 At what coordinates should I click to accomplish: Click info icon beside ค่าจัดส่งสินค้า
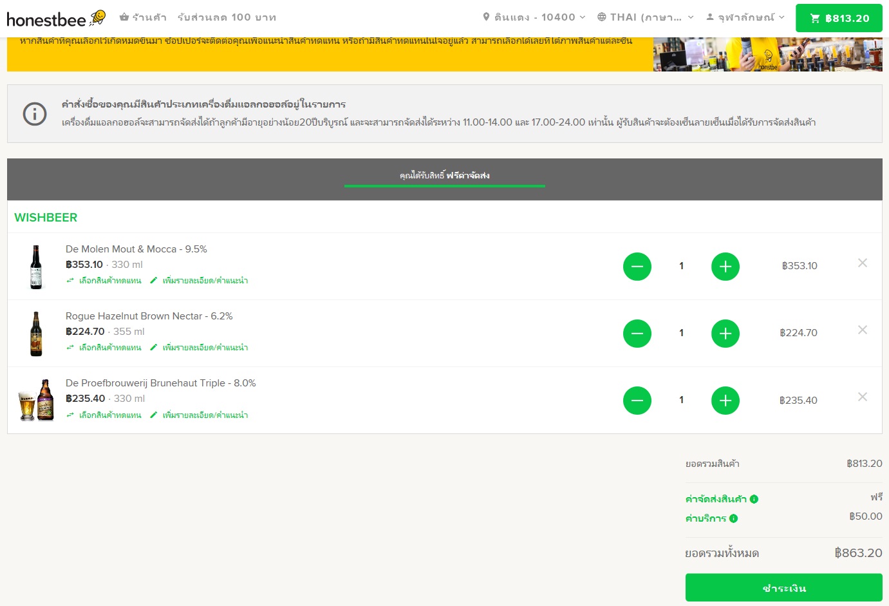pyautogui.click(x=754, y=499)
